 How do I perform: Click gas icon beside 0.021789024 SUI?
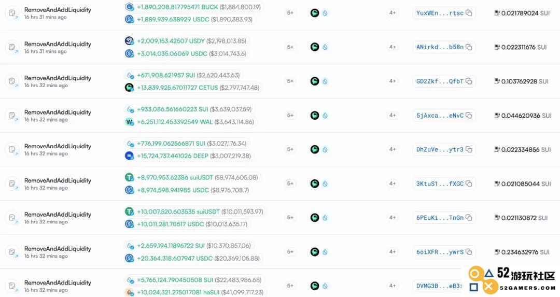[497, 13]
